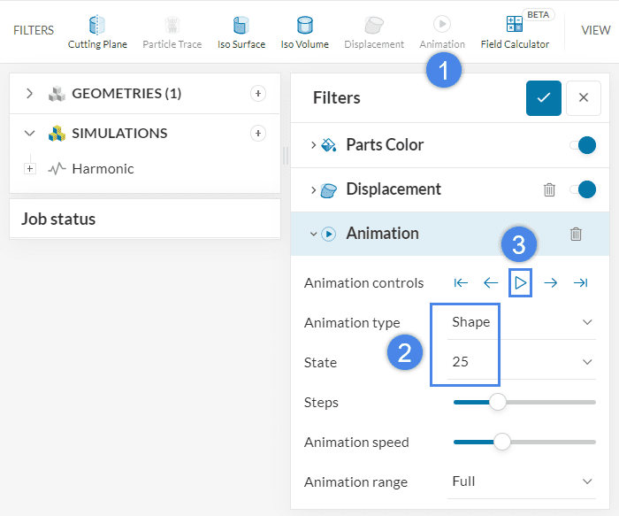Click the Animation speed slider handle
This screenshot has height=516, width=619.
pyautogui.click(x=502, y=442)
